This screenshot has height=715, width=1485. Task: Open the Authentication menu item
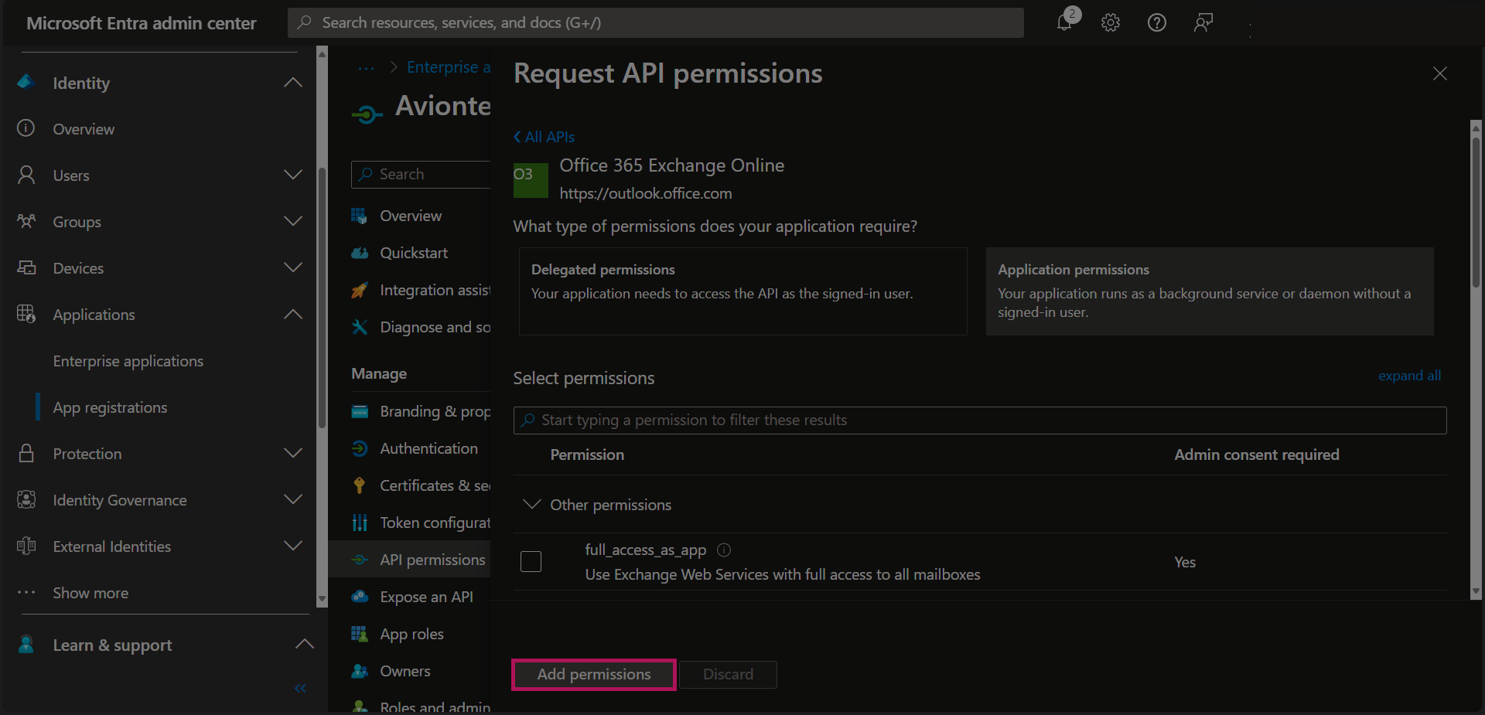coord(428,448)
